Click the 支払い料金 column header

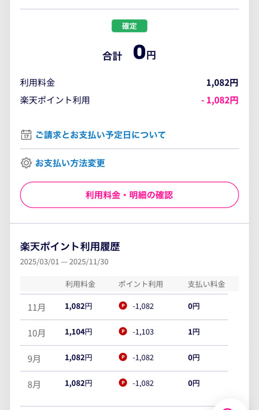coord(206,284)
